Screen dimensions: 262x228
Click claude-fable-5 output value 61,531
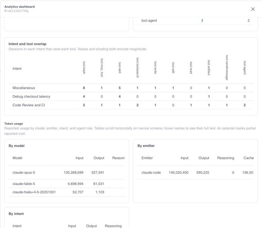coord(99,184)
